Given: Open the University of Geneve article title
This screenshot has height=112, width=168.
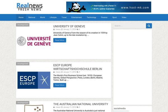Looking at the screenshot, I should (69, 26).
